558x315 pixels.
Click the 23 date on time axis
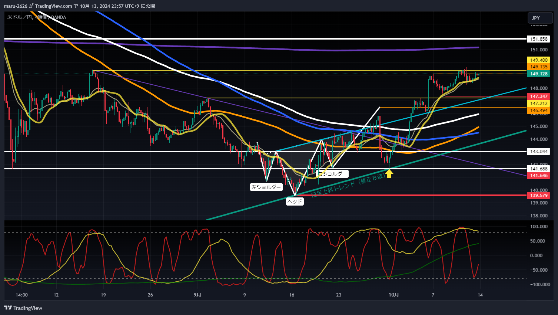(339, 295)
